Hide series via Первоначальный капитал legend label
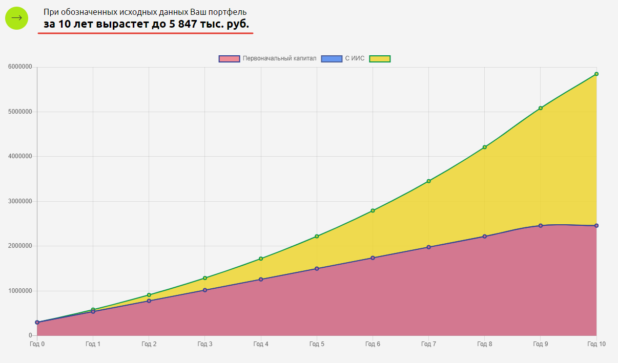 pos(279,58)
